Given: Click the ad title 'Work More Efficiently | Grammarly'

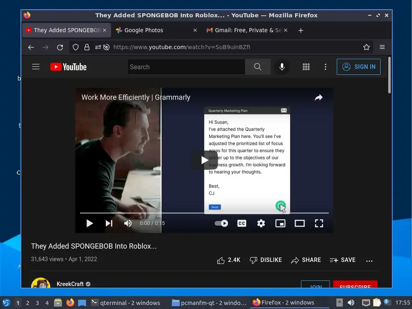Looking at the screenshot, I should pyautogui.click(x=136, y=97).
